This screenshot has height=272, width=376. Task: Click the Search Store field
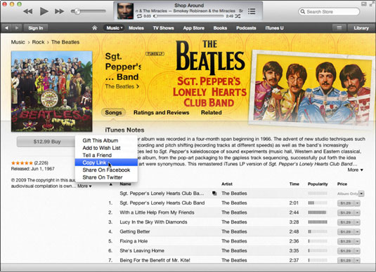(329, 11)
